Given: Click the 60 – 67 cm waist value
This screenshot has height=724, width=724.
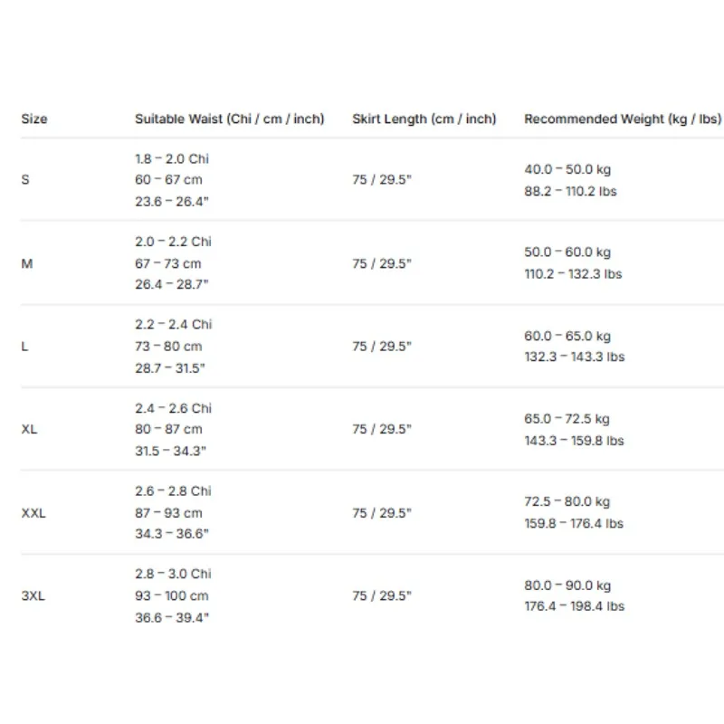Looking at the screenshot, I should click(168, 179).
